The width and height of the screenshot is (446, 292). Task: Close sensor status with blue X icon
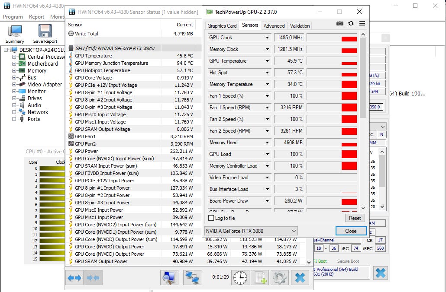click(300, 277)
